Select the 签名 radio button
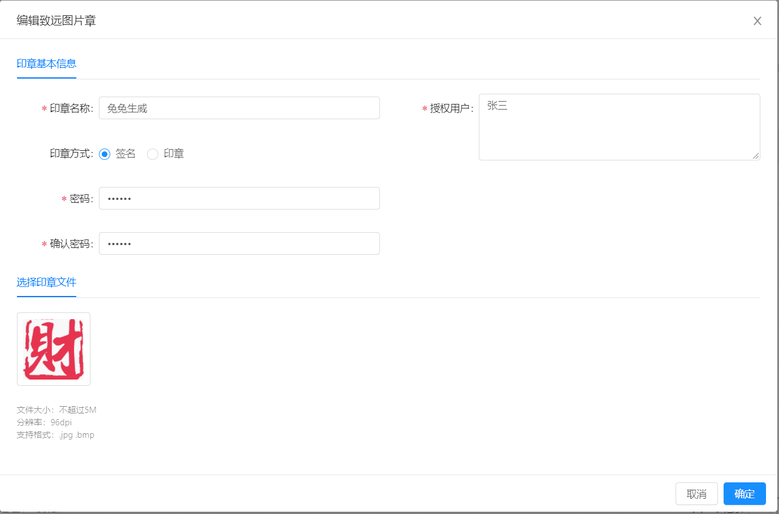 (105, 154)
